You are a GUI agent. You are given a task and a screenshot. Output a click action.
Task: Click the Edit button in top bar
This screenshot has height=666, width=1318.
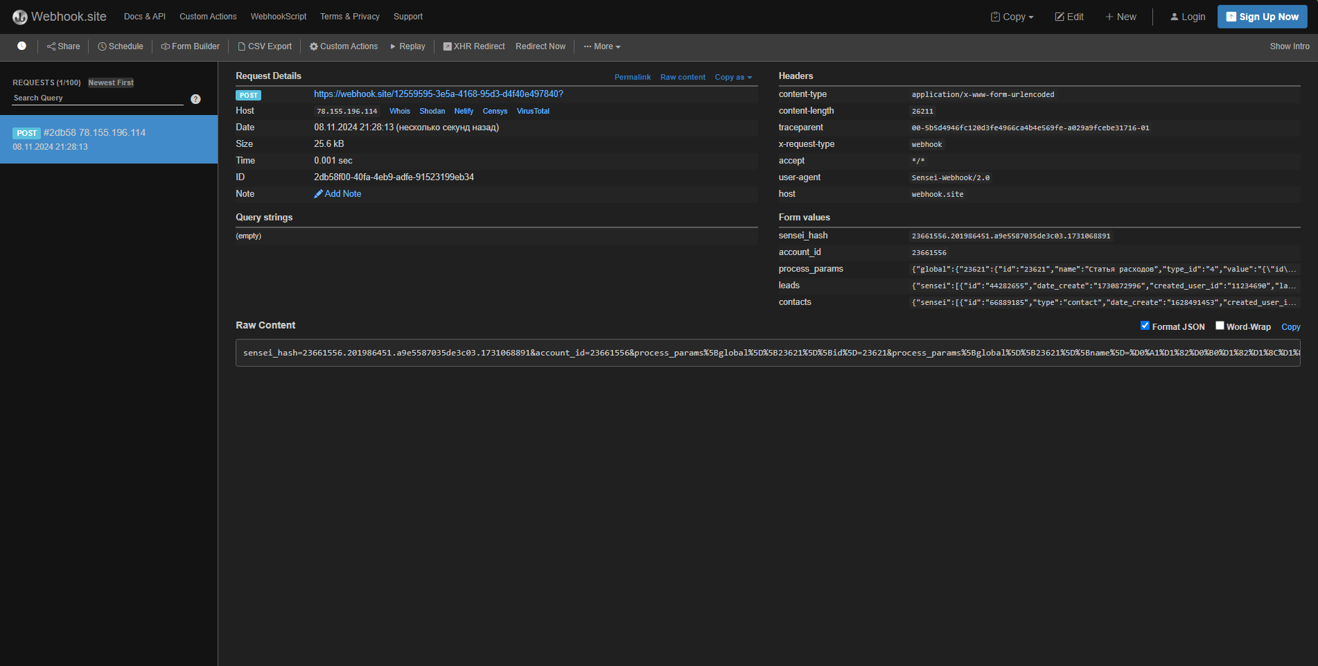tap(1069, 17)
